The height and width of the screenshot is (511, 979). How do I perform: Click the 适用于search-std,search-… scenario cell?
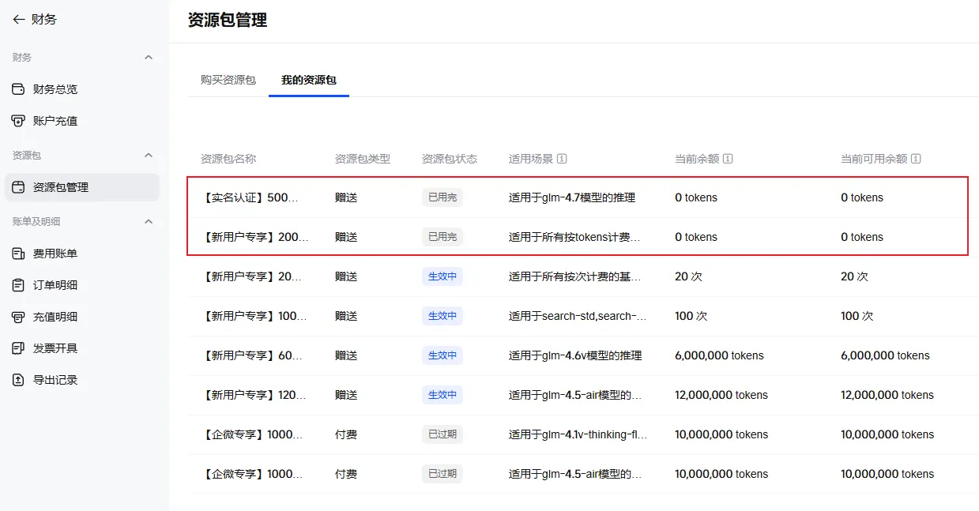tap(578, 316)
